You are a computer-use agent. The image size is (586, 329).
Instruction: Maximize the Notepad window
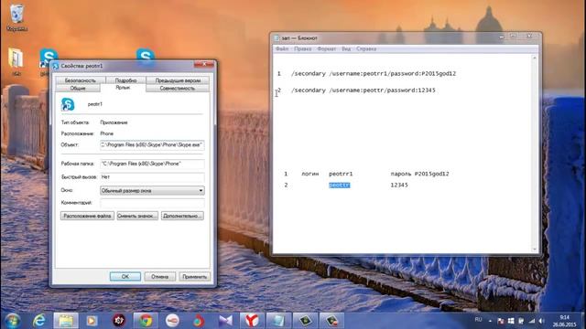[x=513, y=37]
